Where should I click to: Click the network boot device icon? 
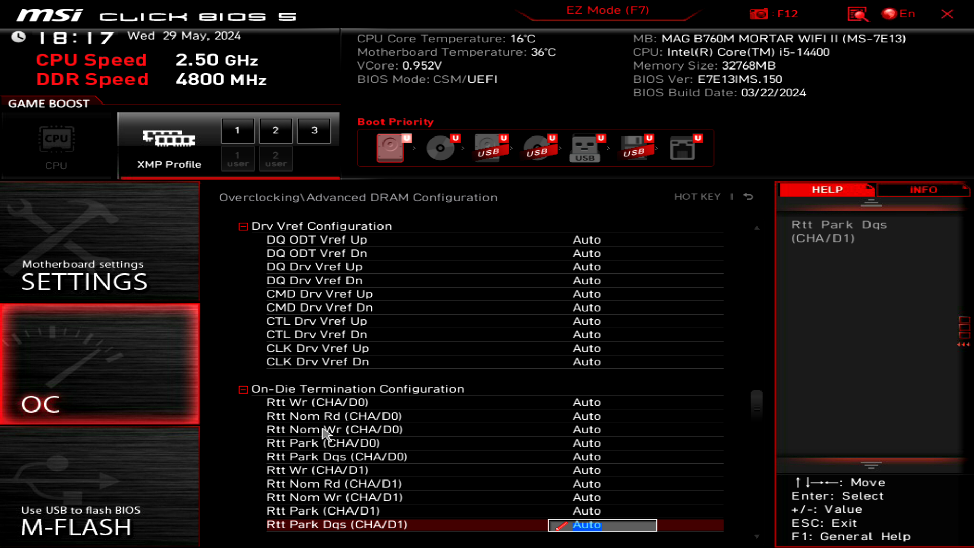682,148
